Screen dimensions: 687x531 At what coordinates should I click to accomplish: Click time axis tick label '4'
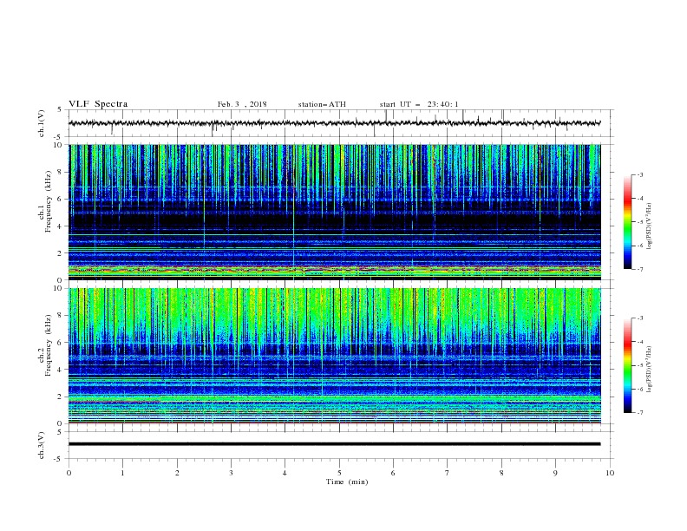tap(285, 473)
